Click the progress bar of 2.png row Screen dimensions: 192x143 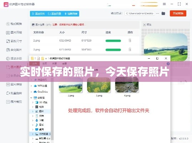click(x=113, y=41)
